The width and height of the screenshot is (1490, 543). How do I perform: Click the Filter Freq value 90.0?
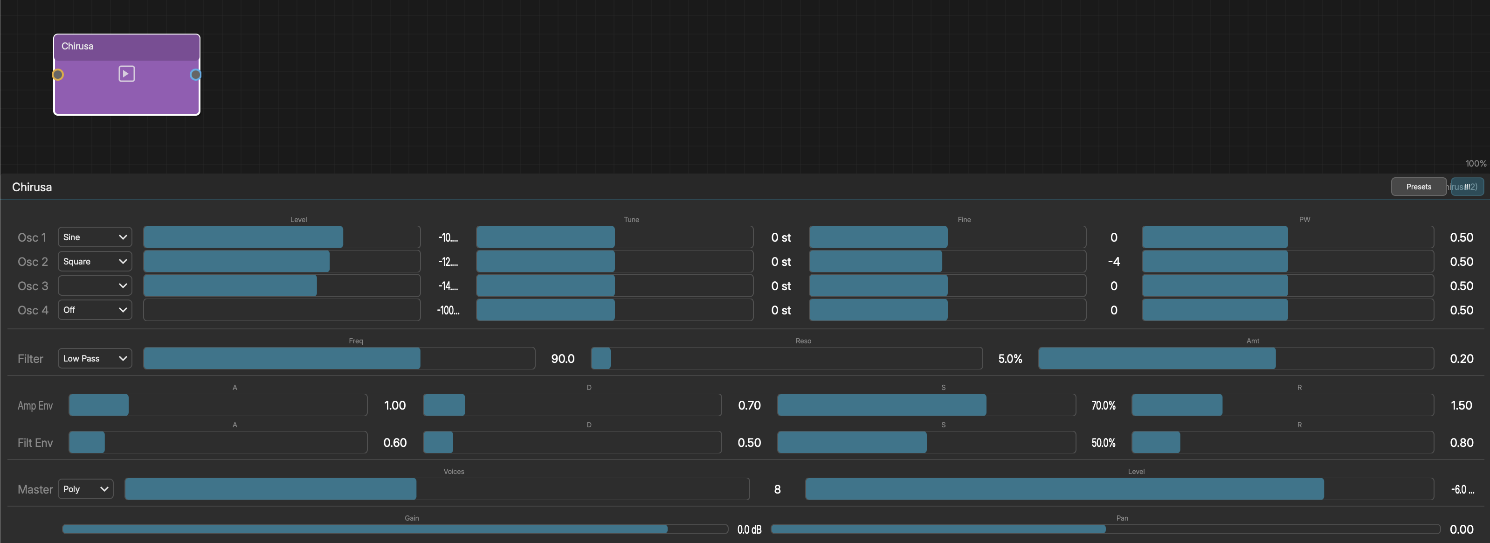pos(563,358)
